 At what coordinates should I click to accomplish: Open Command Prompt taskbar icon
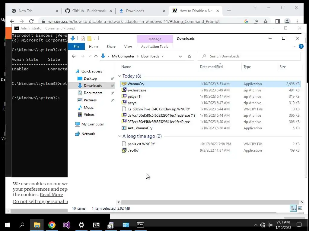click(x=140, y=225)
